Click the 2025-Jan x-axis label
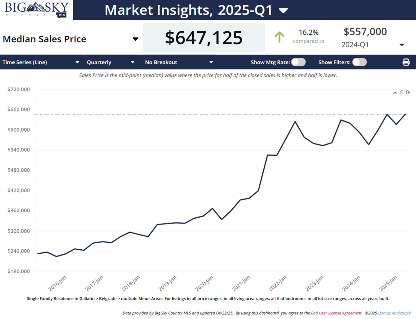Viewport: 416px width, 319px height. pyautogui.click(x=388, y=283)
